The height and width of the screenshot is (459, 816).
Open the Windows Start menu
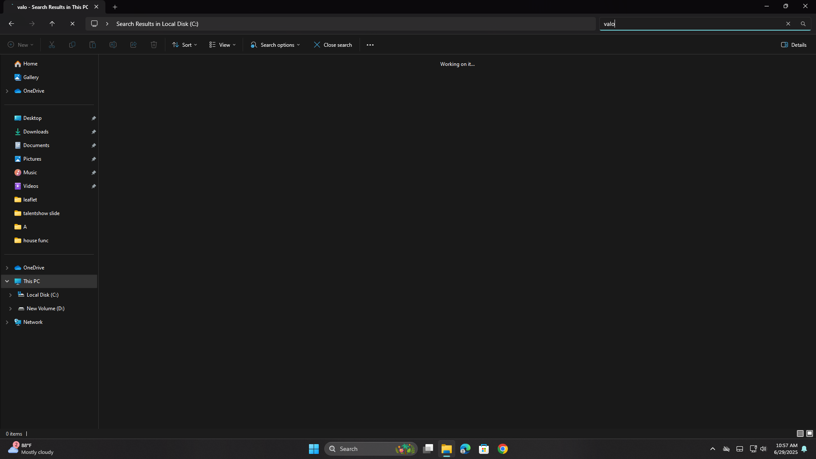point(314,449)
